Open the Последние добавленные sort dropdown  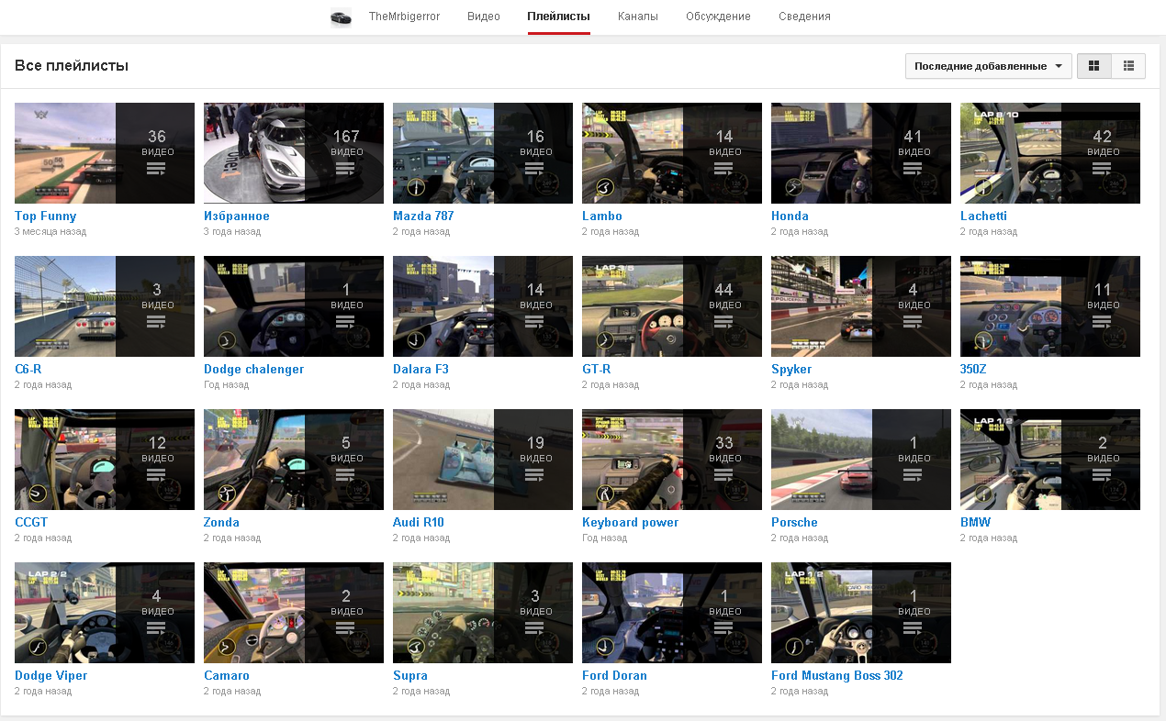(988, 66)
